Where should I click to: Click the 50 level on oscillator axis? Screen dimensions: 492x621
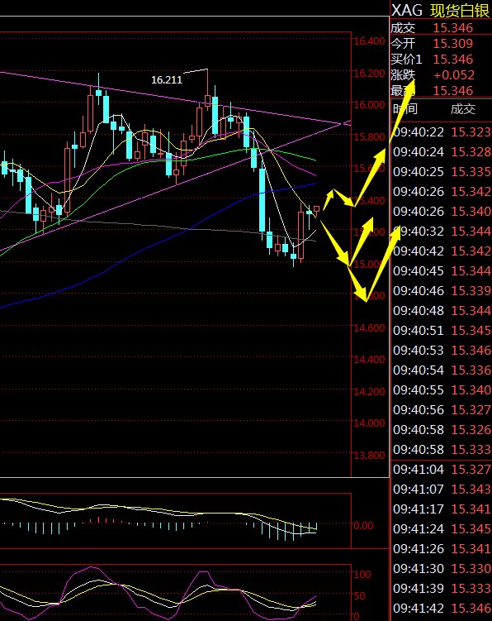pyautogui.click(x=360, y=595)
